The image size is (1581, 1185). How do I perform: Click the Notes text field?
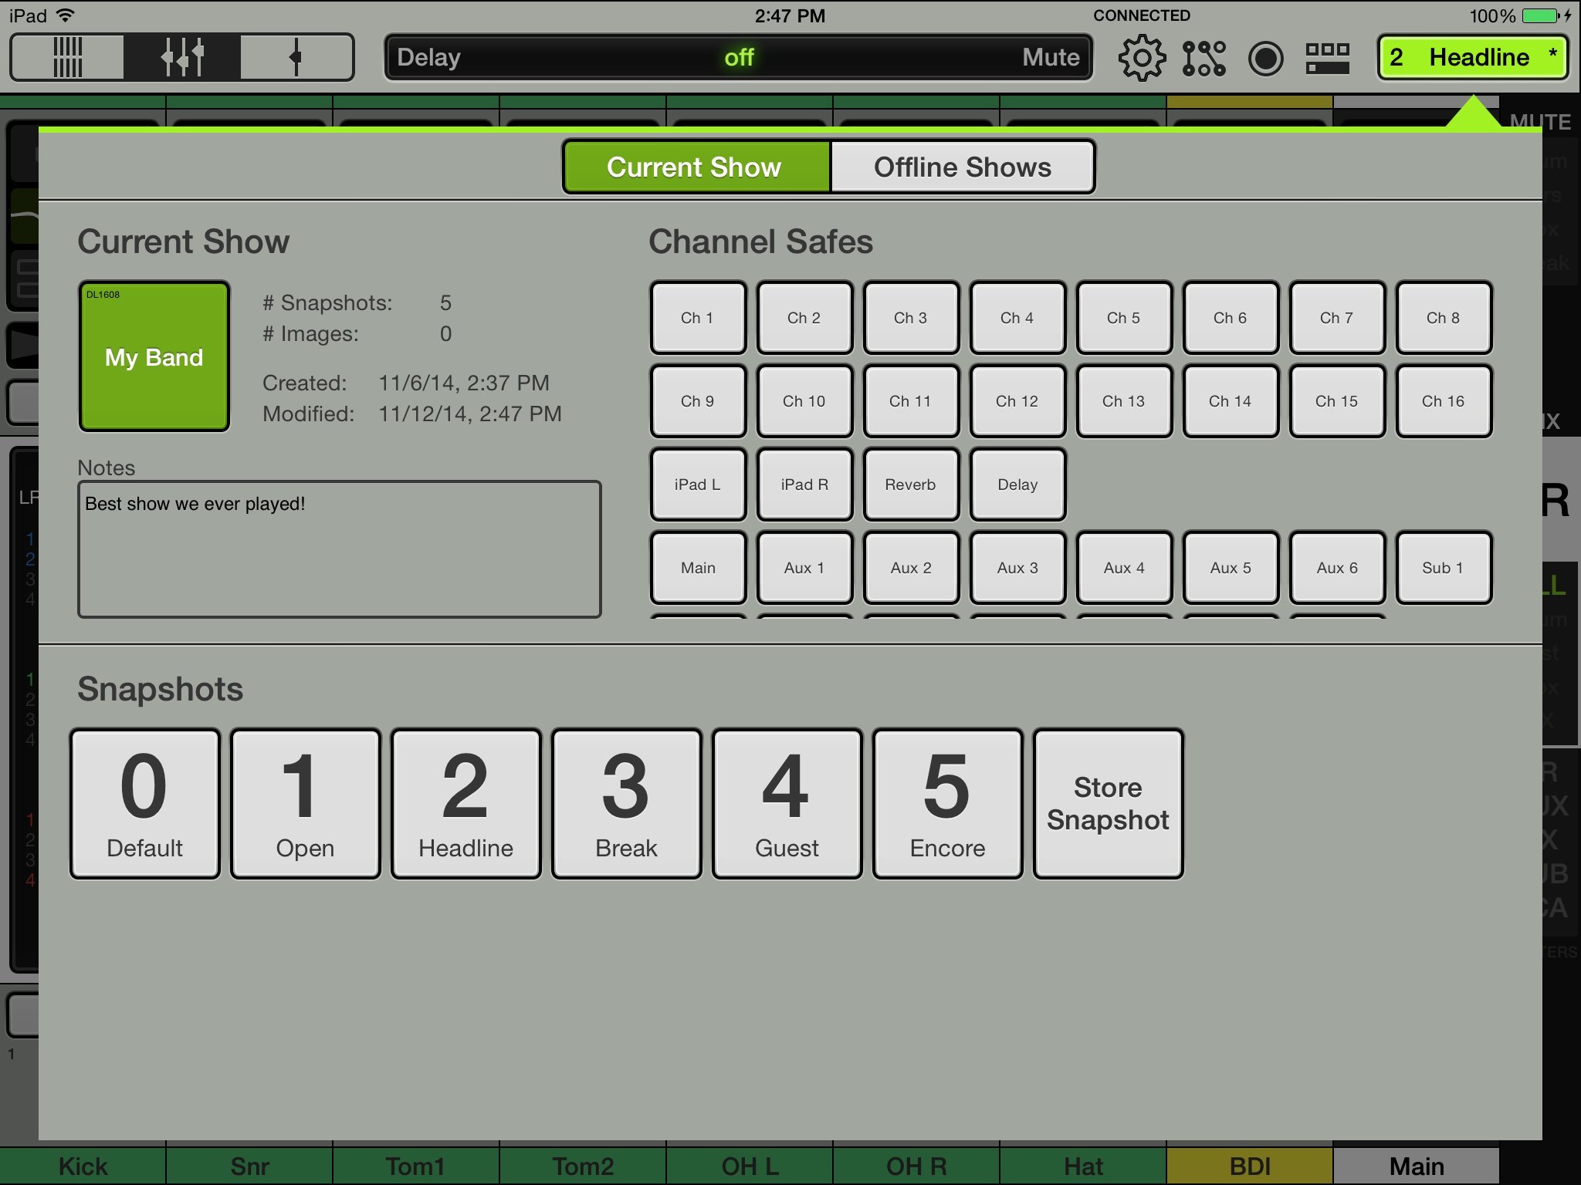340,549
